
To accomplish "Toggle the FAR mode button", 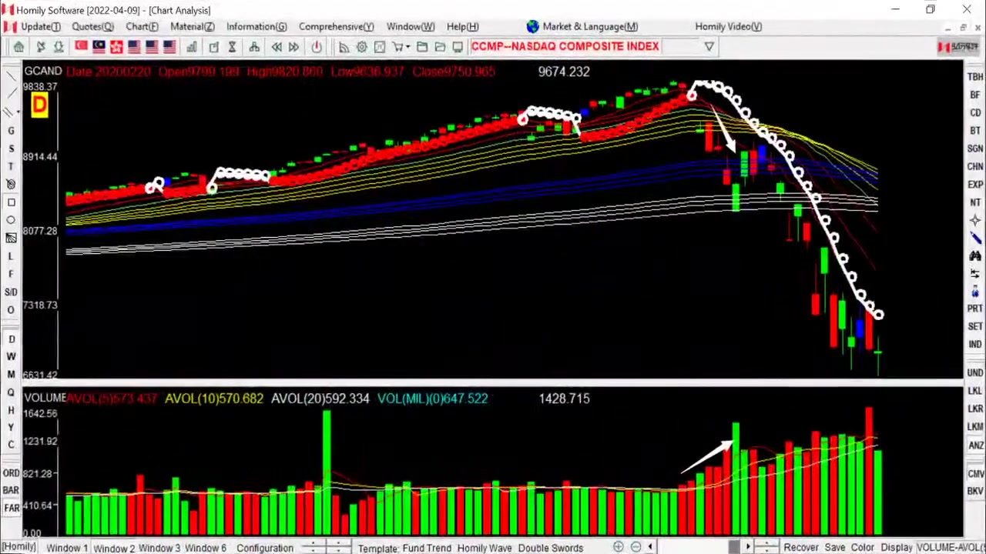I will [11, 509].
